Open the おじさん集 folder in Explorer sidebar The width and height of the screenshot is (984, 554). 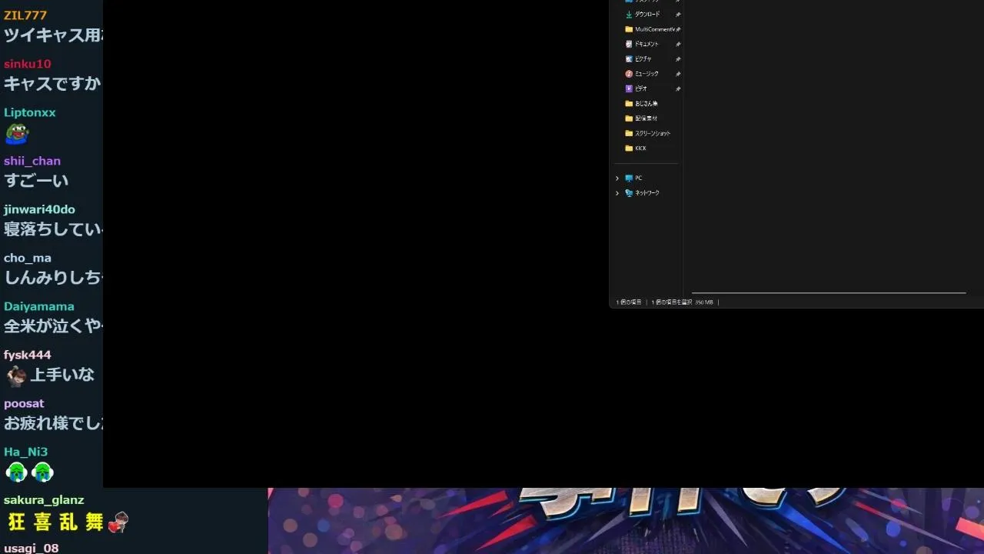(641, 104)
